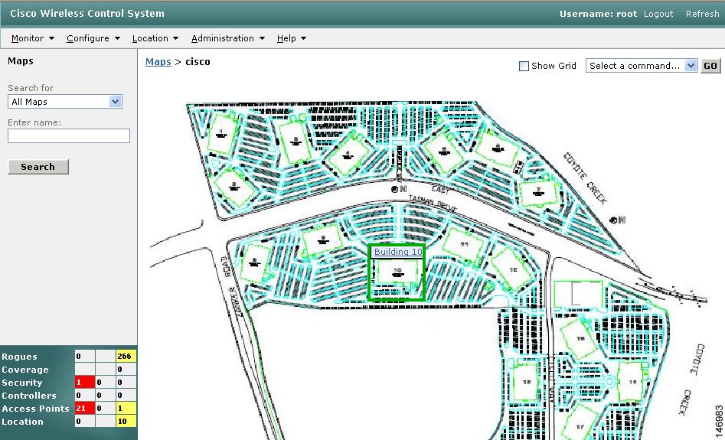Screen dimensions: 725x440
Task: Open the Building 10 map link
Action: (x=398, y=252)
